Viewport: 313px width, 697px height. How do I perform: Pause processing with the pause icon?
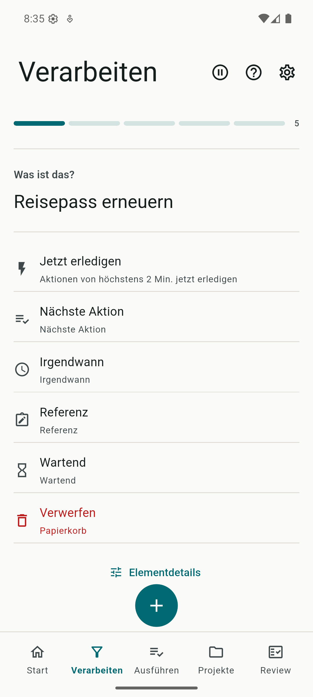220,72
